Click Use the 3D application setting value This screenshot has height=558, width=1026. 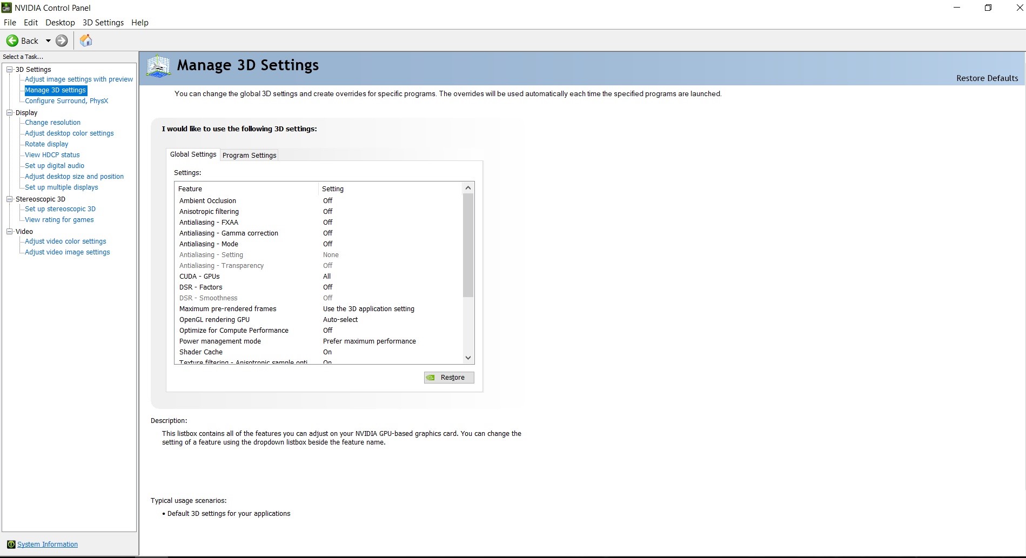[368, 309]
